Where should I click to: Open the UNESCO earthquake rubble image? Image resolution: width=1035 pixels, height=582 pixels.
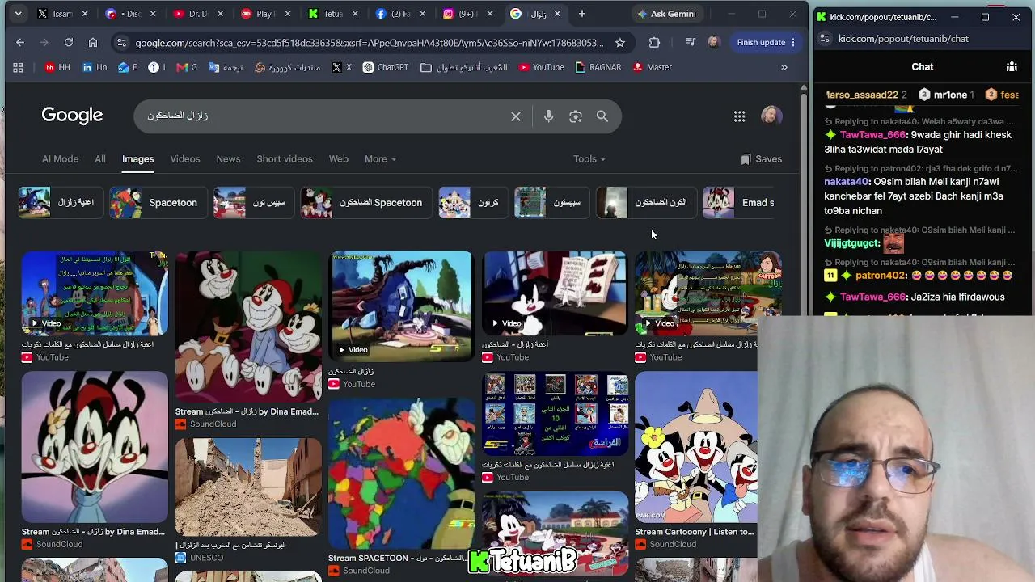pos(248,487)
